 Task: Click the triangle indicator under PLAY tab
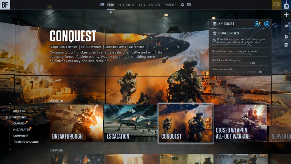tap(111, 12)
